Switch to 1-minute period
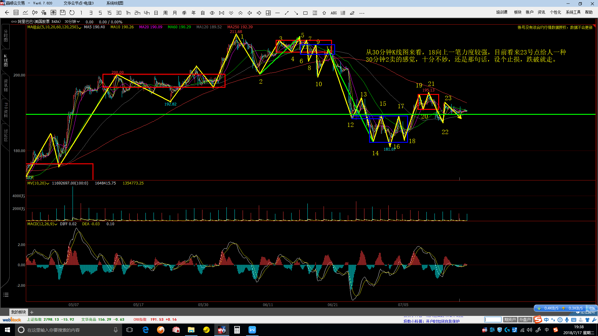 pyautogui.click(x=81, y=13)
